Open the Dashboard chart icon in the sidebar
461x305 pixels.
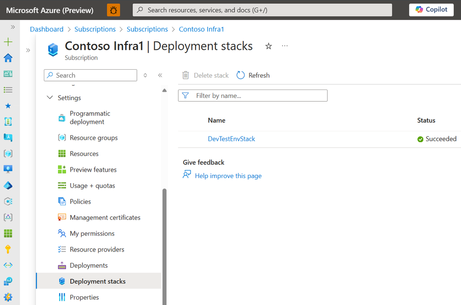8,74
